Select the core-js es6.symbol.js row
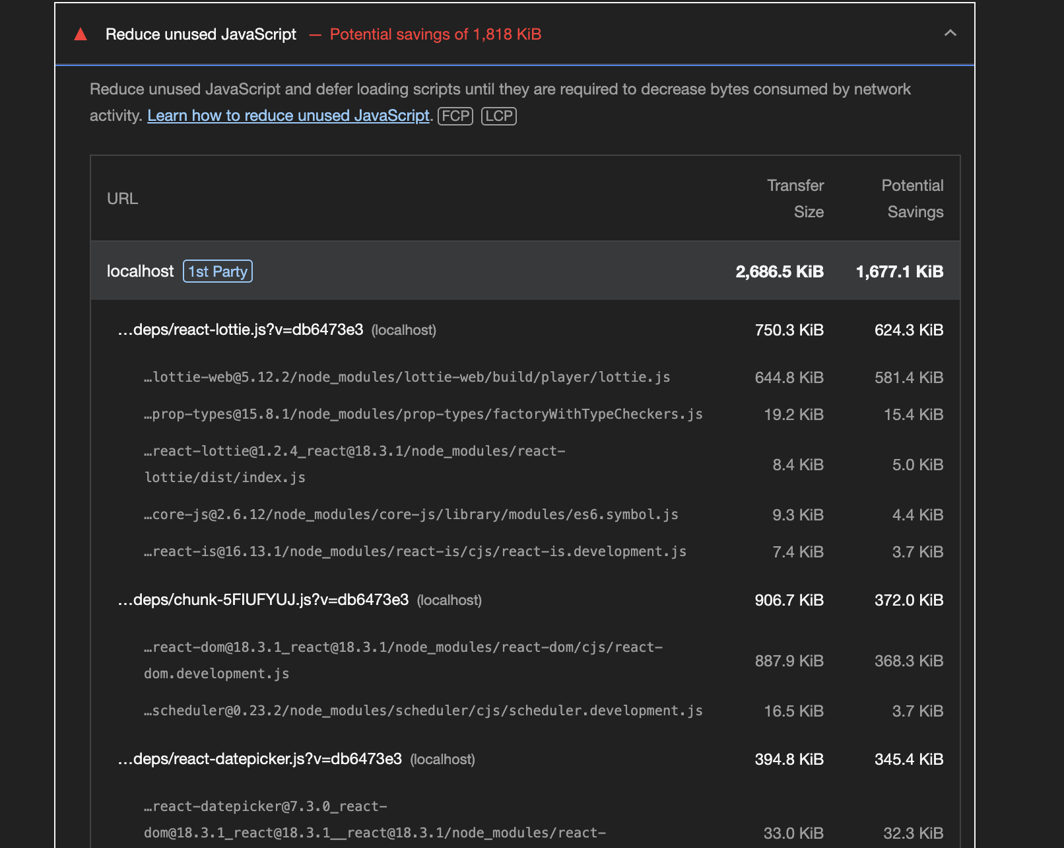 (411, 514)
